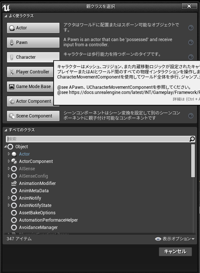This screenshot has width=200, height=273.
Task: Select AnimationModifier in the class tree
Action: tap(98, 183)
